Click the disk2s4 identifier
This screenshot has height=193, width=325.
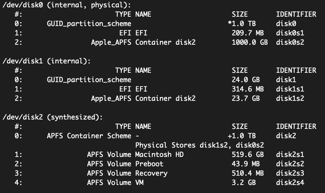[290, 183]
